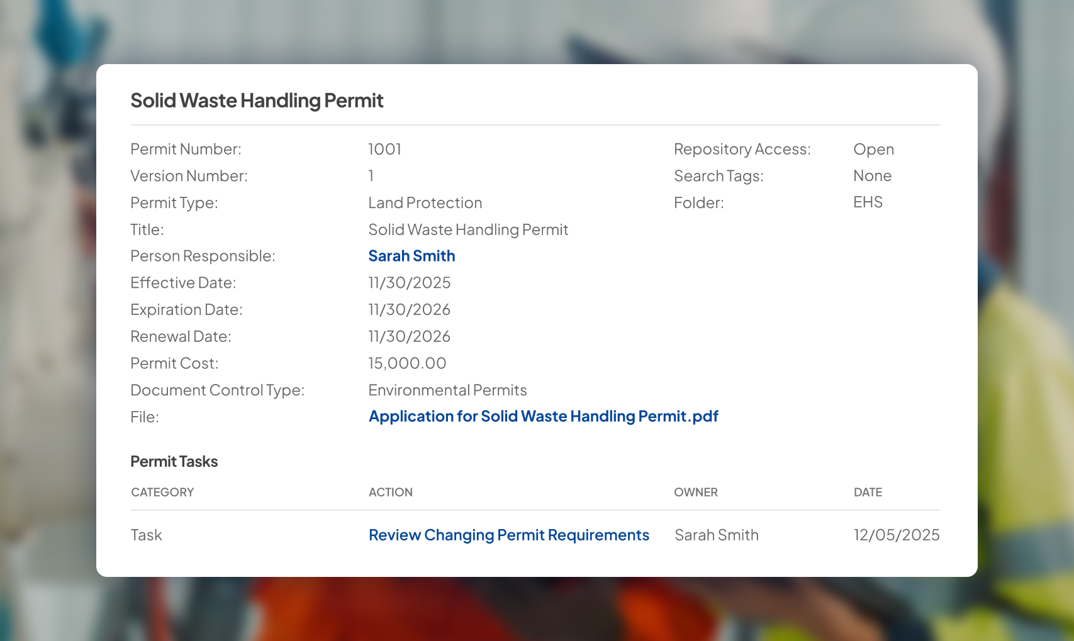This screenshot has width=1074, height=641.
Task: Click the effective date 11/30/2025
Action: pos(409,283)
